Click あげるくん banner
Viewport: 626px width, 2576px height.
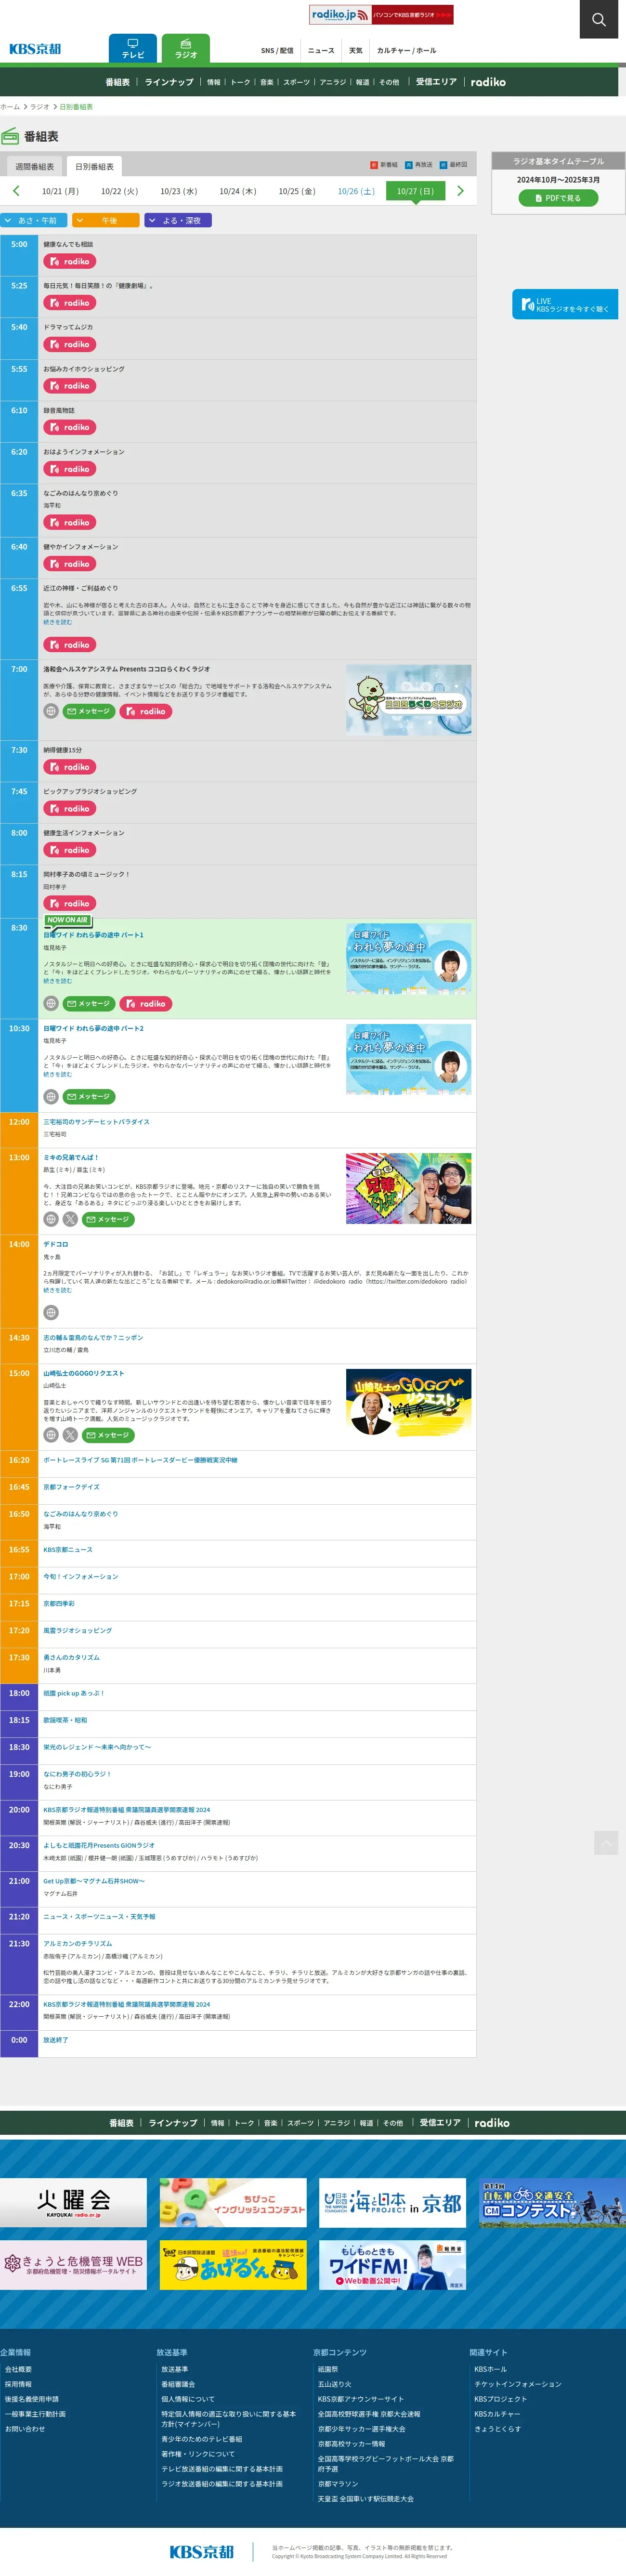click(x=233, y=2265)
